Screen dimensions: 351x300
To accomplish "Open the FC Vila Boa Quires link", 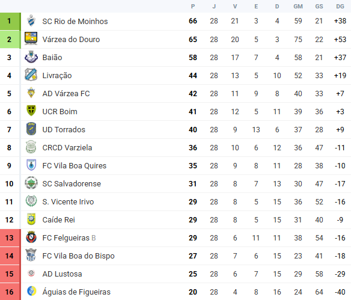I will pyautogui.click(x=75, y=166).
